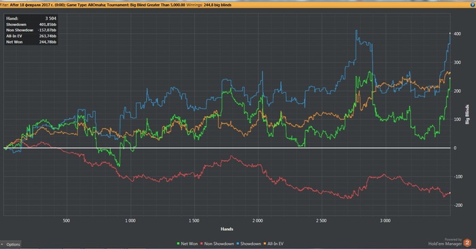Select the All-In EV 263,74bb stat value
The image size is (476, 249).
point(48,36)
